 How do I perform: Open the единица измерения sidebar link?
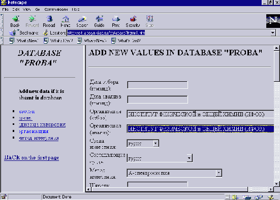(x=42, y=124)
